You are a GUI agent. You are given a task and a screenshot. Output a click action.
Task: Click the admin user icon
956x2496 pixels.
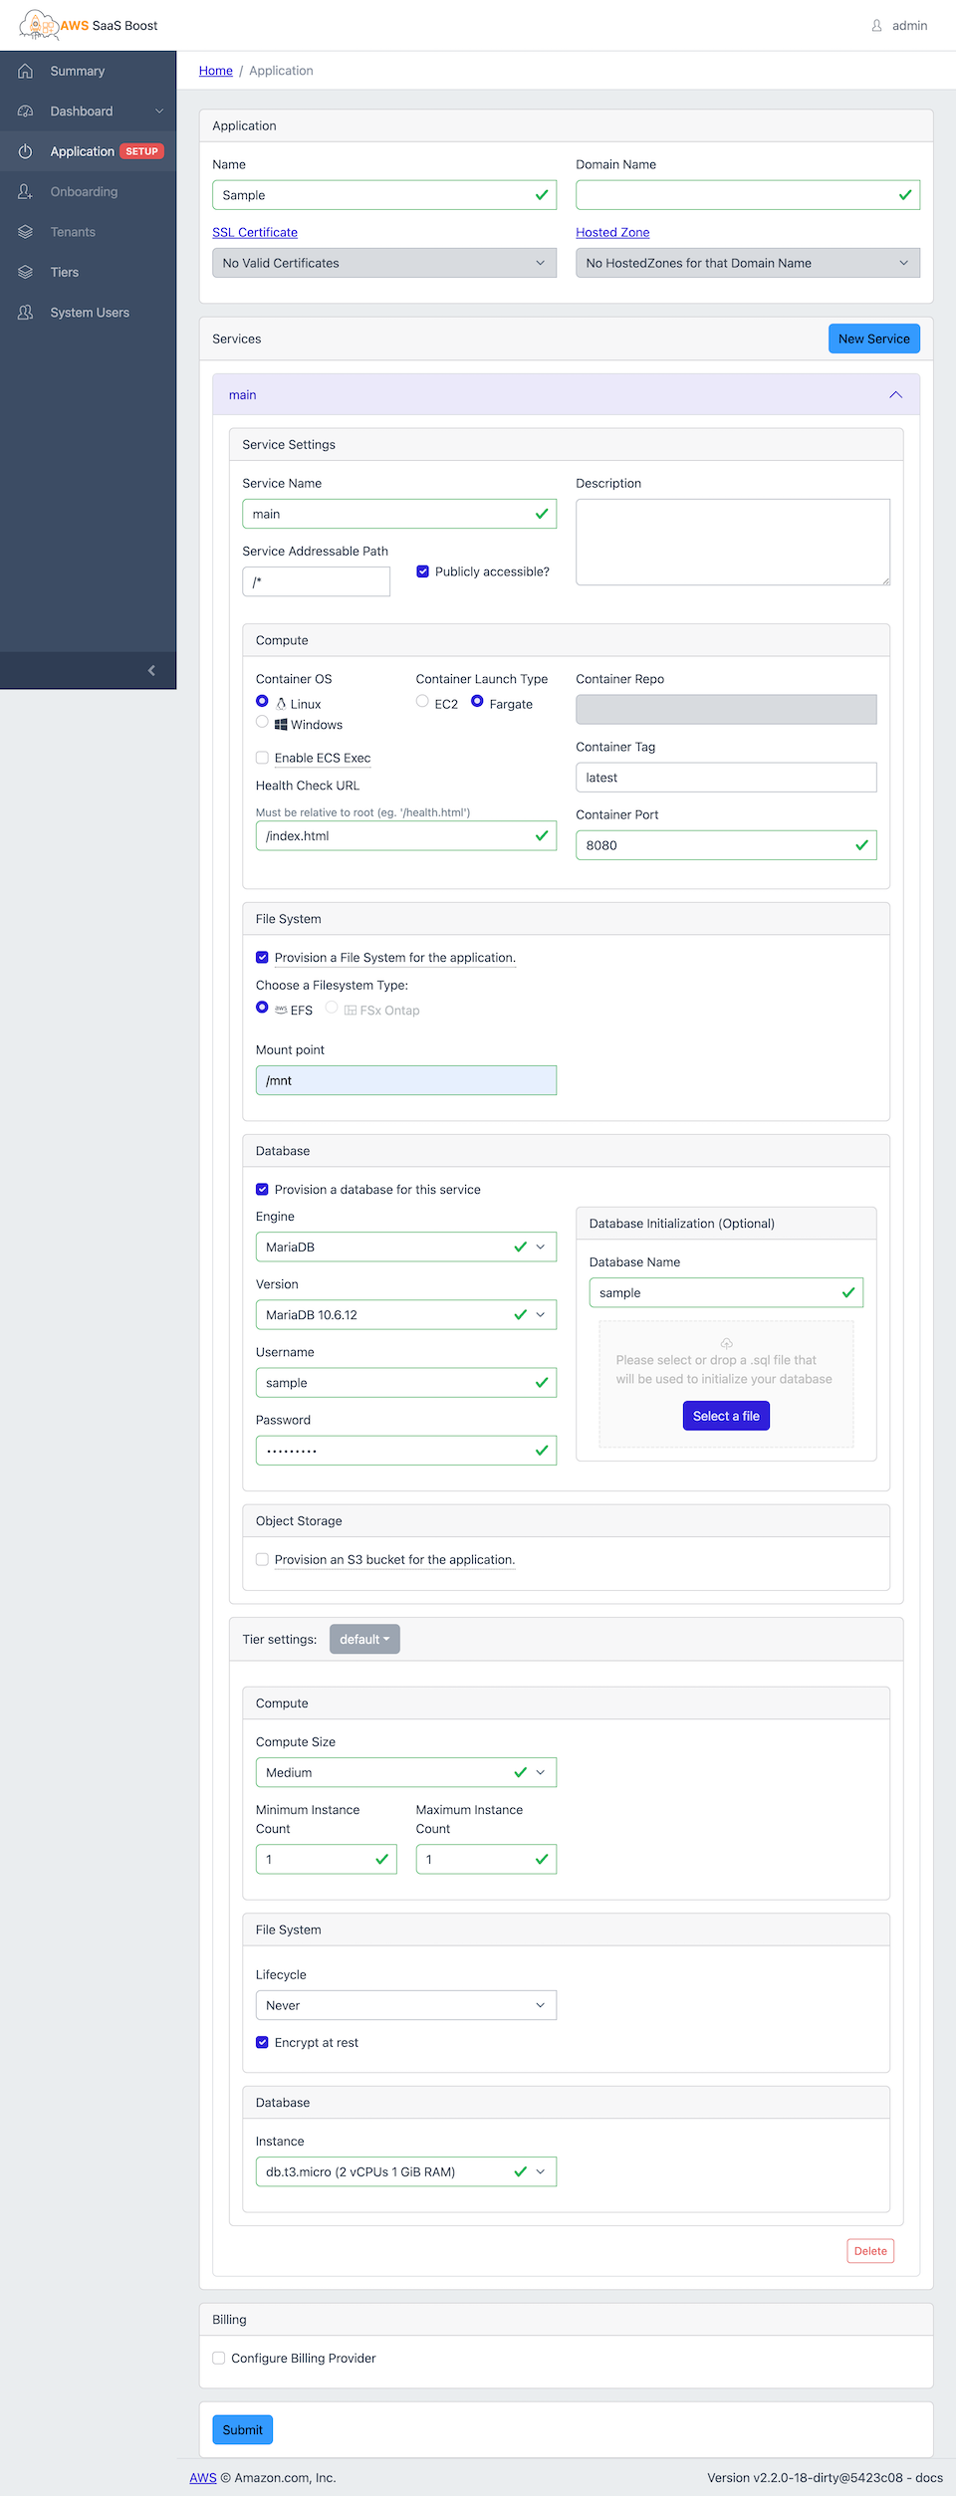[876, 26]
